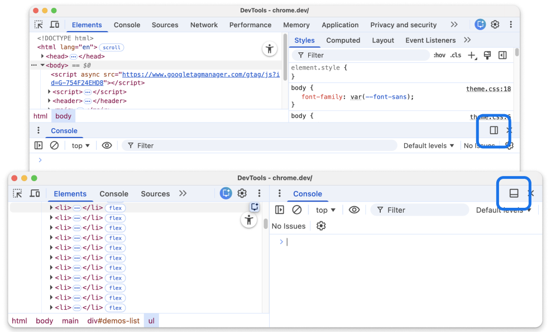Clear the console in the lower DevTools window
The height and width of the screenshot is (332, 551).
[297, 210]
